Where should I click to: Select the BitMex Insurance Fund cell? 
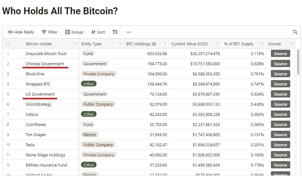click(x=46, y=165)
